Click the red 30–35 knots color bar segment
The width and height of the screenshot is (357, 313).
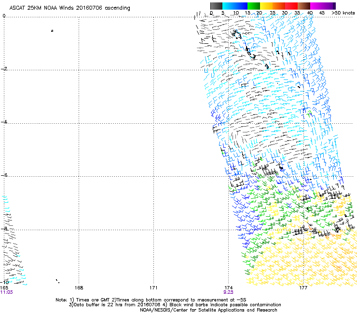coord(291,6)
